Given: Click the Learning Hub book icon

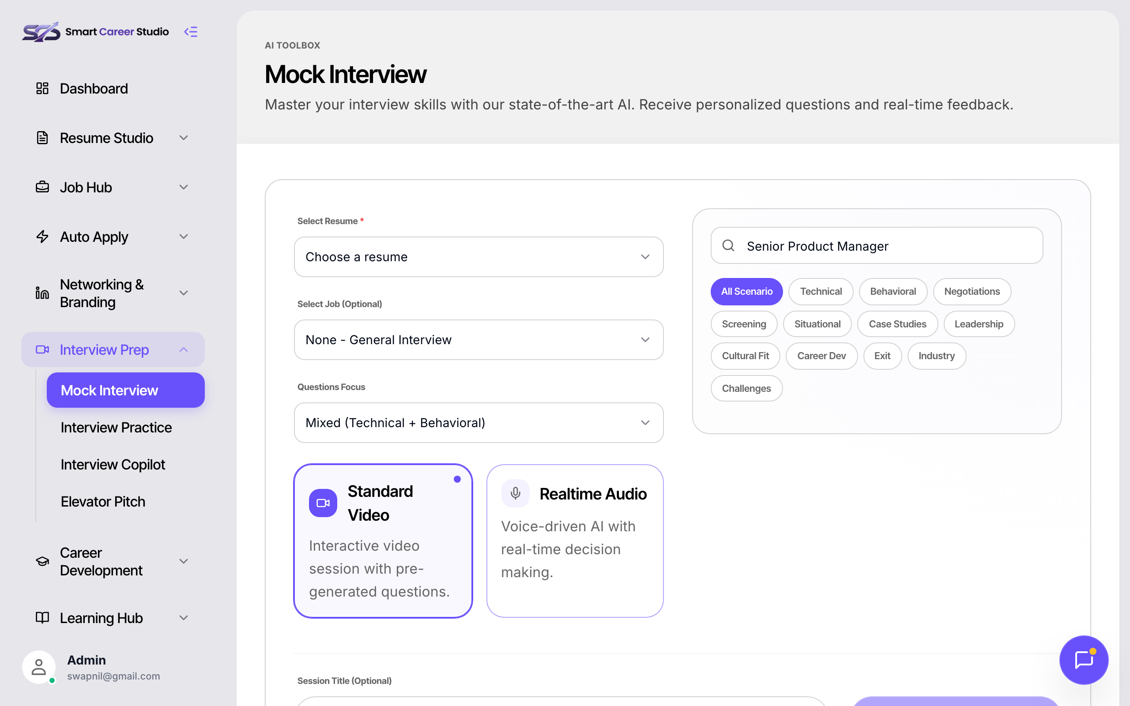Looking at the screenshot, I should point(42,617).
